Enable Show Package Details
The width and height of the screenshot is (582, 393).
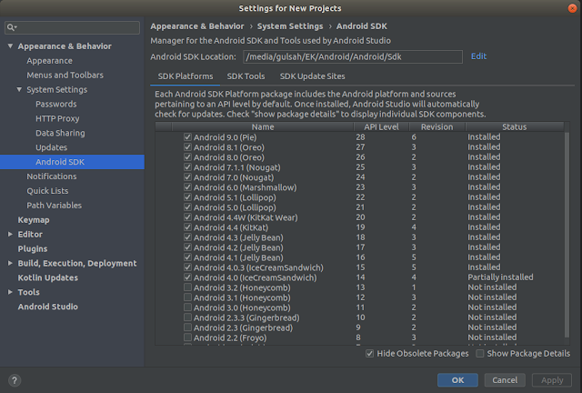(480, 353)
